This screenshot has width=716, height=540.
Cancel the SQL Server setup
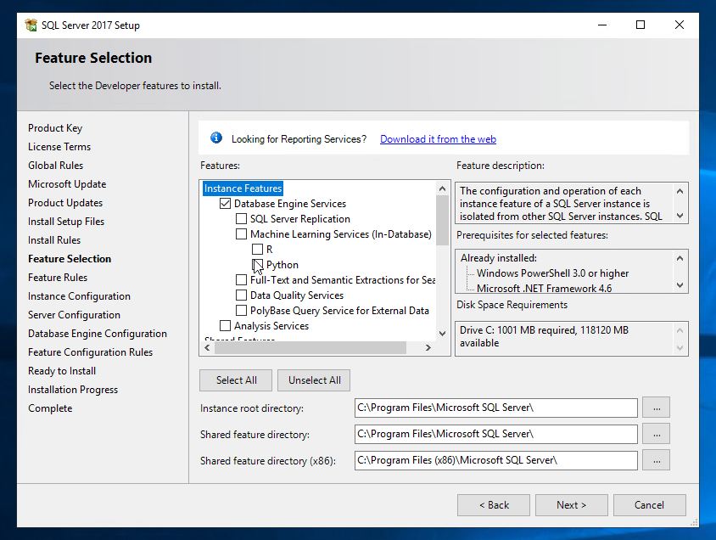[x=649, y=505]
